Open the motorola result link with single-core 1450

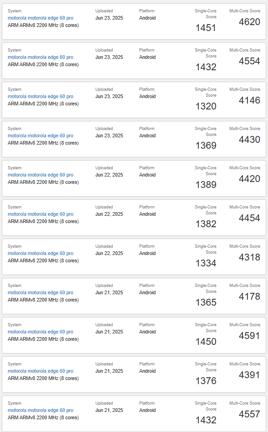coord(41,332)
